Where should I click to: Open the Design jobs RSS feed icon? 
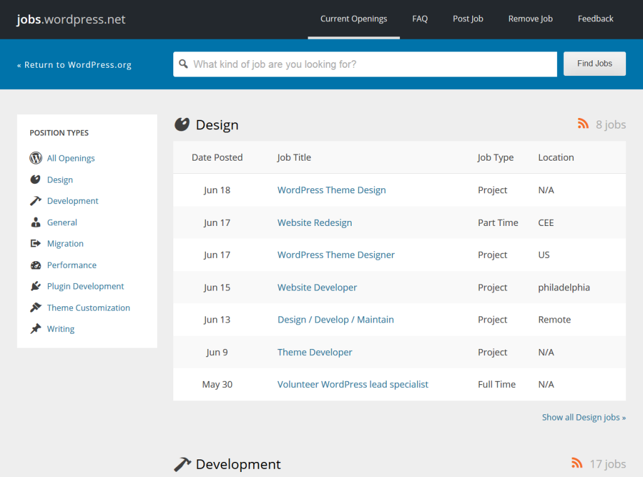click(x=583, y=124)
